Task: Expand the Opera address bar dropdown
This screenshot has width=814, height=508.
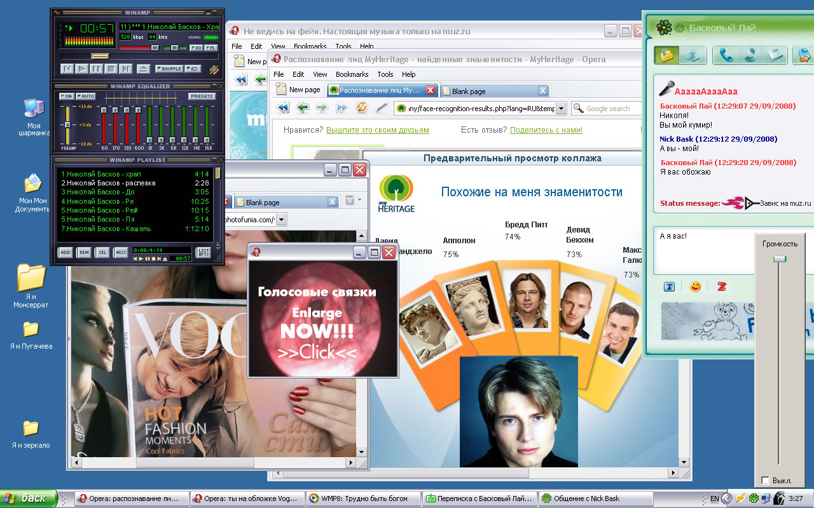Action: 560,109
